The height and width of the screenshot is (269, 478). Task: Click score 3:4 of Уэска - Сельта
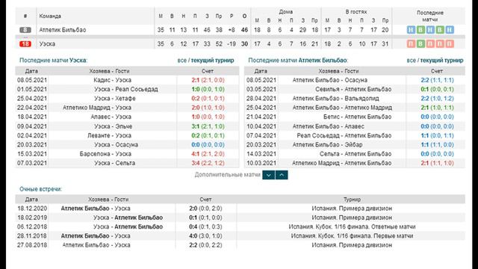click(195, 163)
